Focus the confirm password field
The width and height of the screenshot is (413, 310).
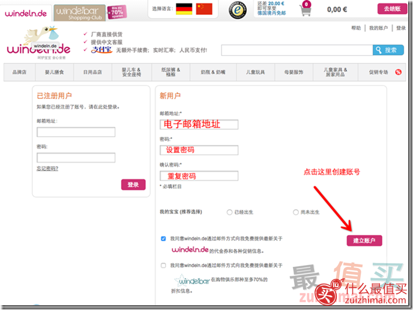[x=199, y=176]
